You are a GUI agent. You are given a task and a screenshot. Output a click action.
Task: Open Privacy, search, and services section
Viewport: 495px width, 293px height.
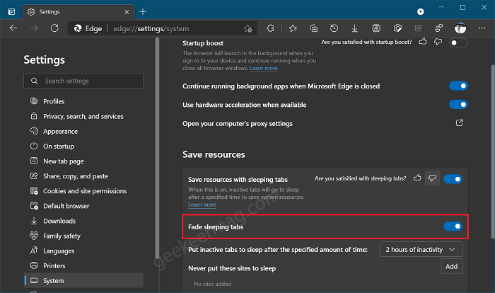(x=83, y=116)
